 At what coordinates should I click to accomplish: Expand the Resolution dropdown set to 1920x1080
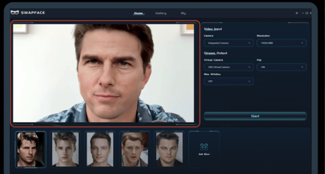point(281,43)
